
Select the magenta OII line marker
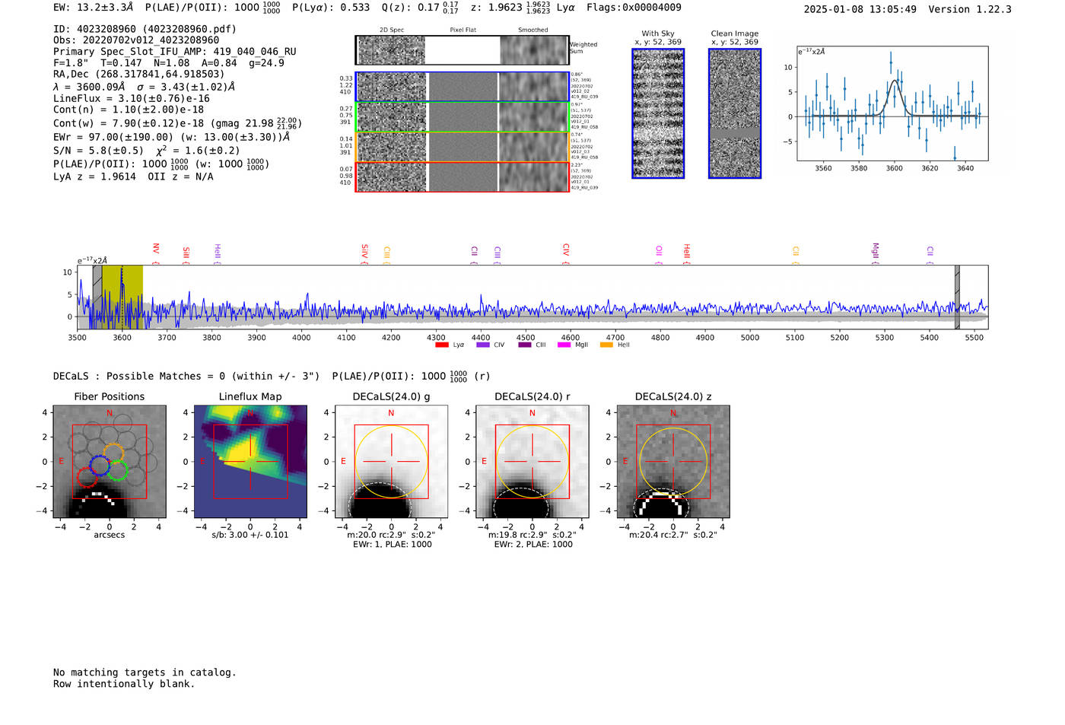pyautogui.click(x=659, y=255)
